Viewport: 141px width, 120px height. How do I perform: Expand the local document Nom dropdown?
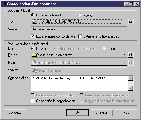[x=125, y=21]
